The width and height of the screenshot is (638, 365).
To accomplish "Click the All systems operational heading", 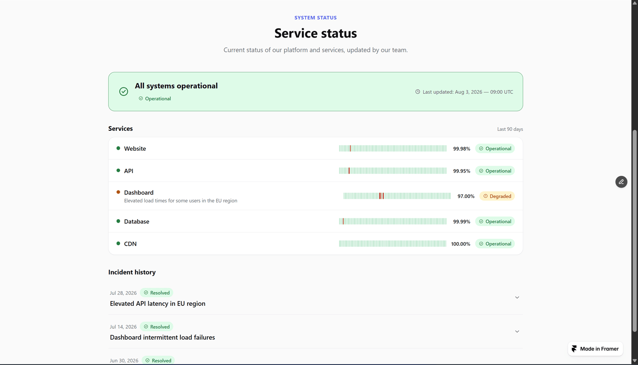I will [176, 86].
